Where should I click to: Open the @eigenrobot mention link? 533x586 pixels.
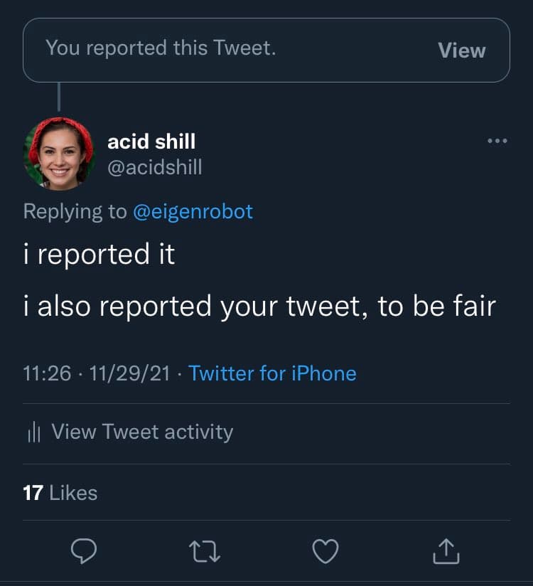[x=193, y=211]
